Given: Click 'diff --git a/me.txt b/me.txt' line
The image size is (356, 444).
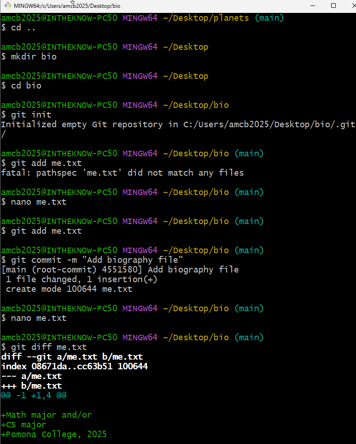Looking at the screenshot, I should [72, 357].
